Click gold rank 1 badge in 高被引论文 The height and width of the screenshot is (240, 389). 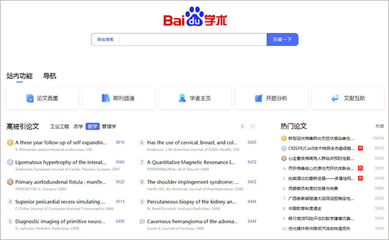click(10, 142)
